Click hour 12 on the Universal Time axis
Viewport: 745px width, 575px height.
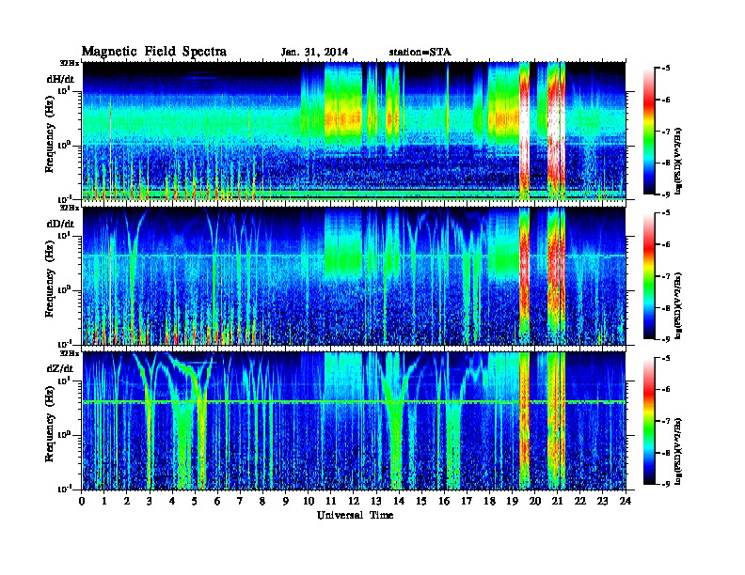tap(354, 501)
